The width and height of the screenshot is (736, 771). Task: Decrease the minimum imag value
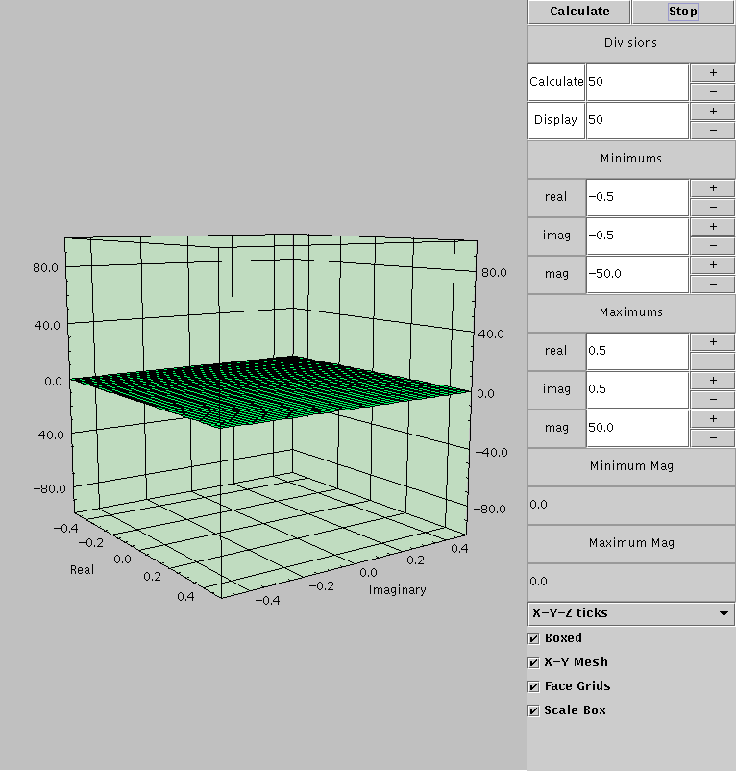pos(713,246)
